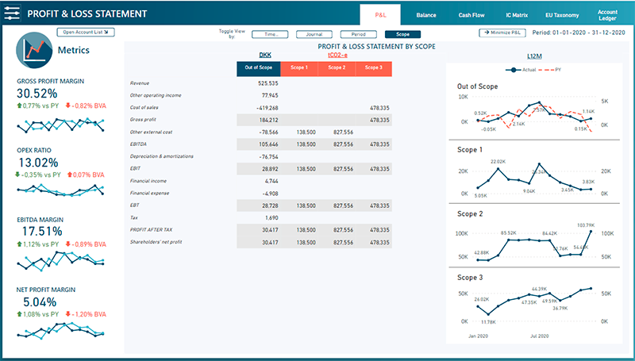Image resolution: width=635 pixels, height=361 pixels.
Task: Toggle view by Scope
Action: (402, 34)
